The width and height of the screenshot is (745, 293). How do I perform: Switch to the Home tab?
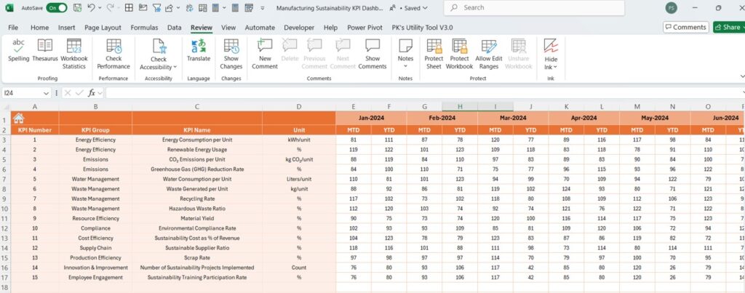click(39, 28)
